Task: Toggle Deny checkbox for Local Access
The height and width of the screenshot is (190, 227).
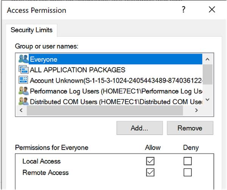Action: point(188,161)
